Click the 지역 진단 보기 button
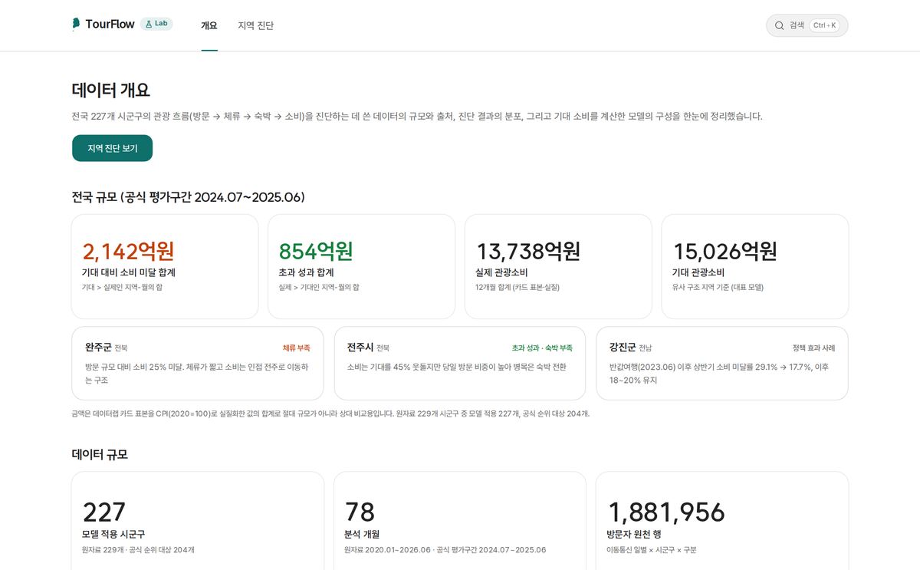This screenshot has width=920, height=570. (x=113, y=148)
